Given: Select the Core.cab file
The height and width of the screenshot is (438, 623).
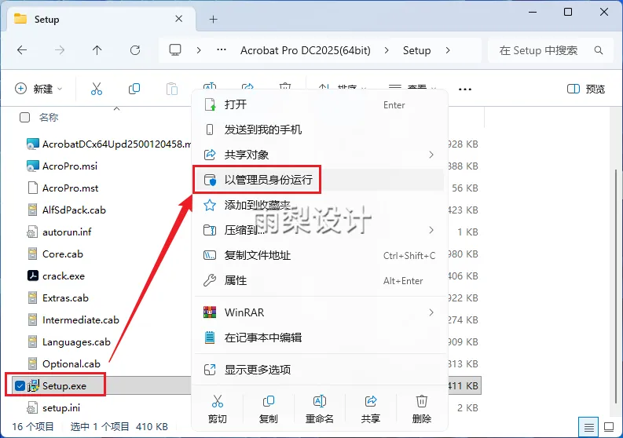Looking at the screenshot, I should (x=55, y=254).
